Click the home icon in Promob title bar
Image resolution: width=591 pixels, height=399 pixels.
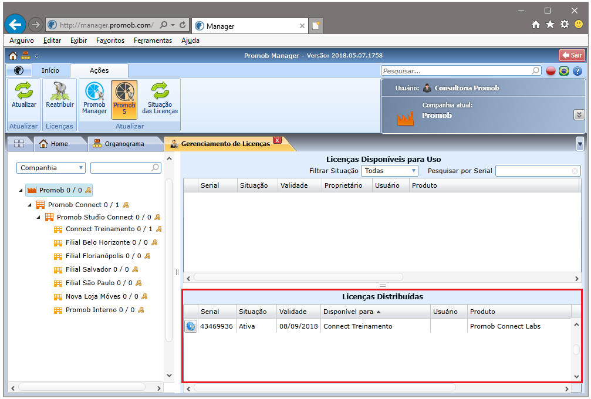(13, 56)
